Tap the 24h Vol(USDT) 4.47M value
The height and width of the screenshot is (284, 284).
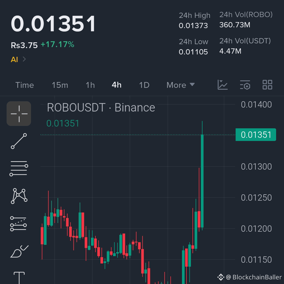(230, 51)
